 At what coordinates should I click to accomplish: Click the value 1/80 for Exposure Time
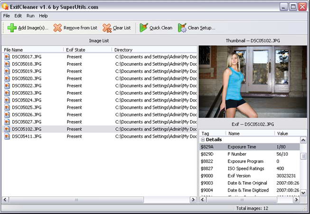(x=281, y=147)
